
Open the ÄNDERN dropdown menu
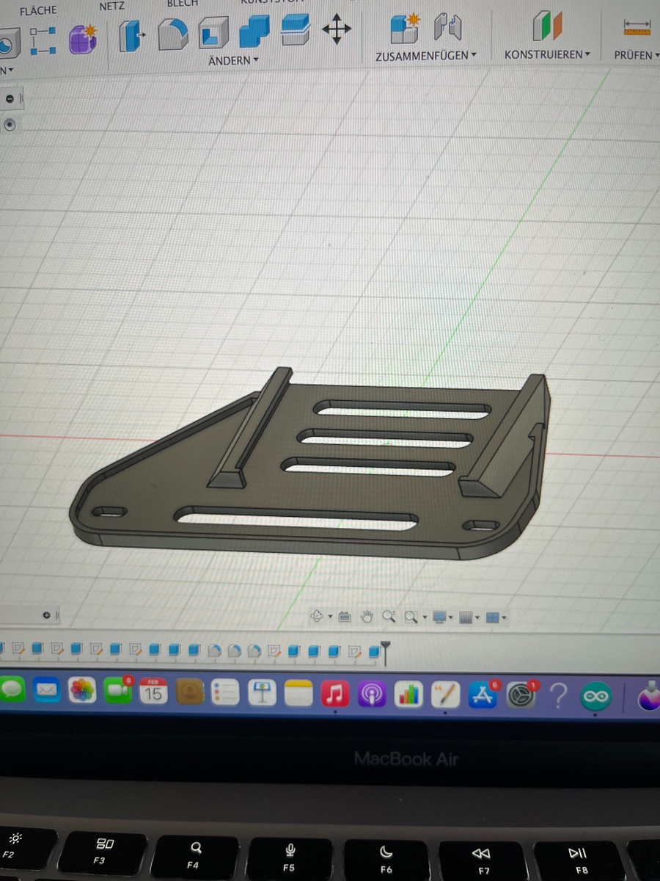click(233, 60)
